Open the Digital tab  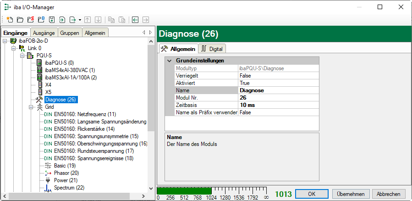click(x=212, y=49)
